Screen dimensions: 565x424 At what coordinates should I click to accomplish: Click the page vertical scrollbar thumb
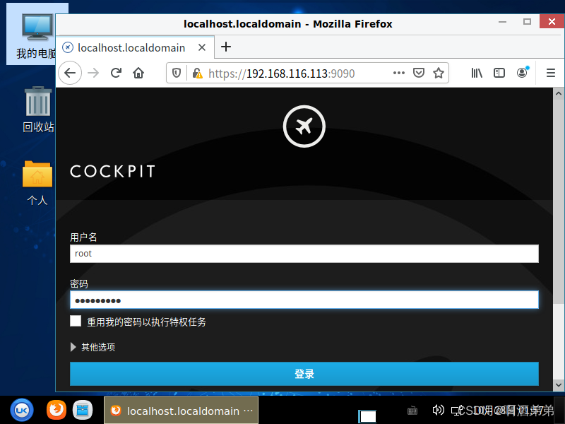(x=558, y=202)
